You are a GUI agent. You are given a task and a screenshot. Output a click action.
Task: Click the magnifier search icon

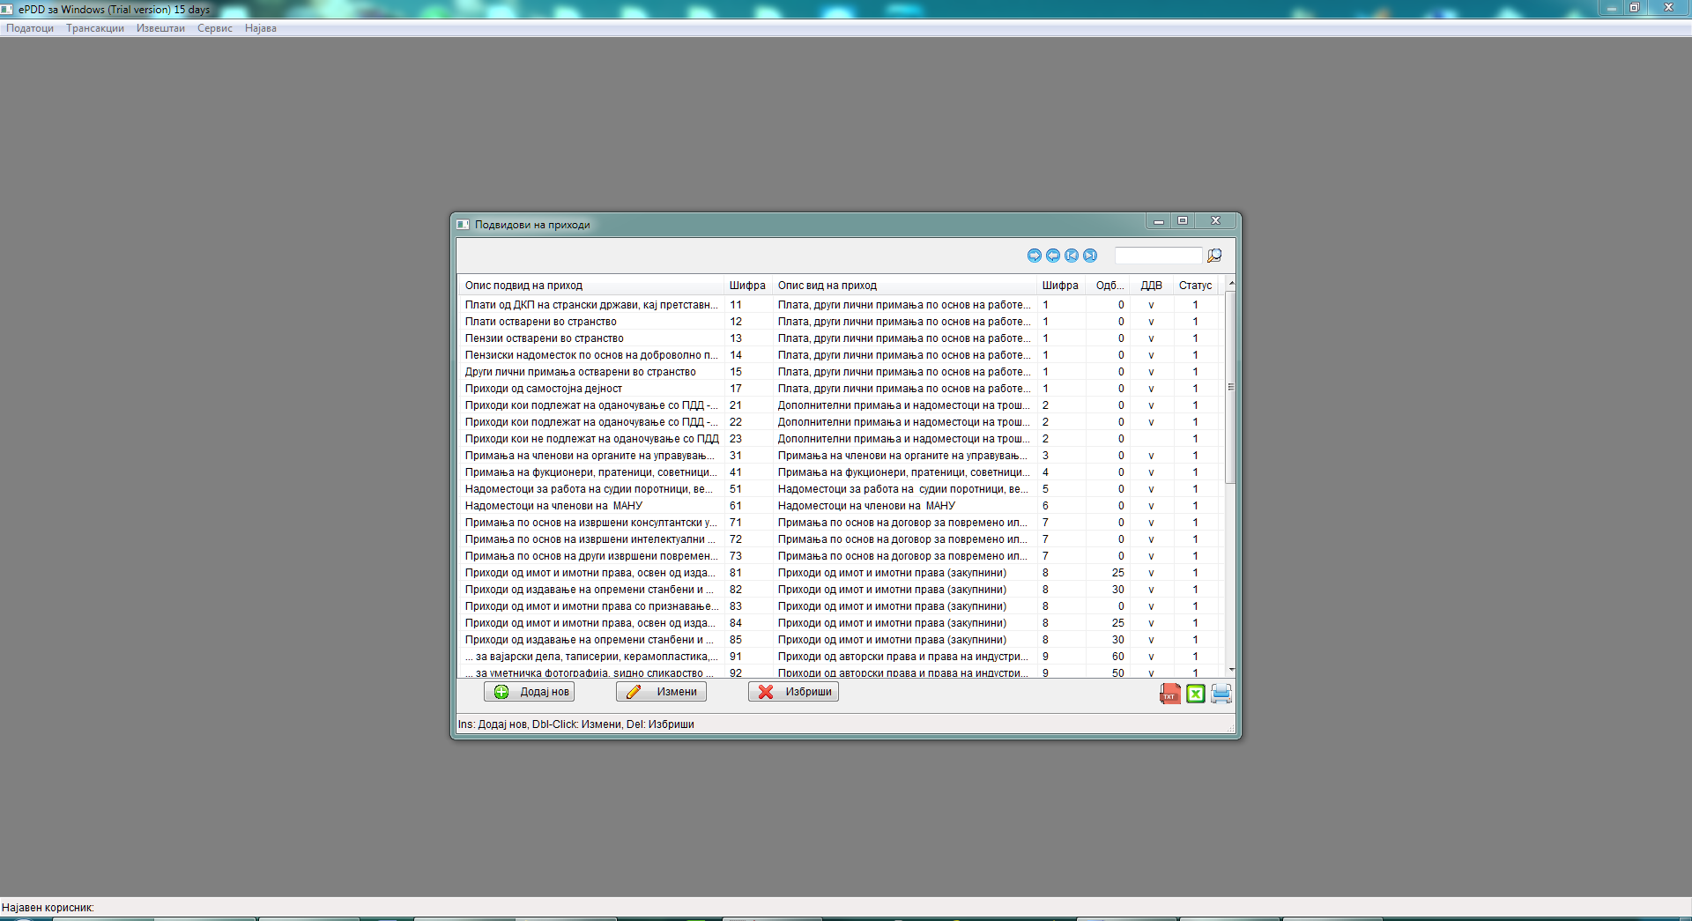point(1214,256)
